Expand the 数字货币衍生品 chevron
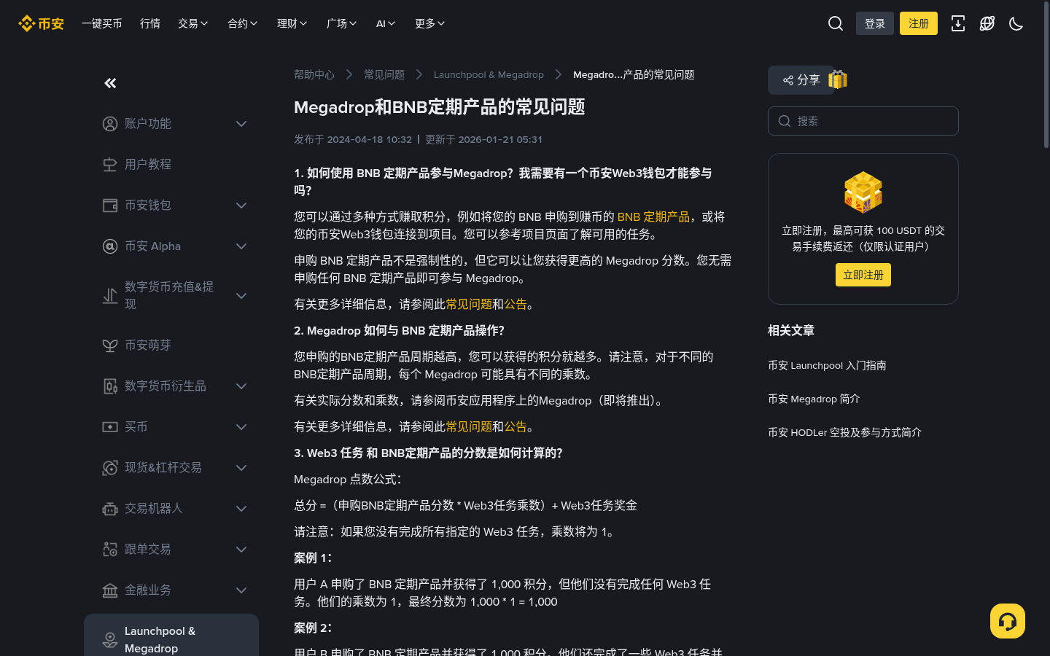Image resolution: width=1050 pixels, height=656 pixels. coord(241,386)
